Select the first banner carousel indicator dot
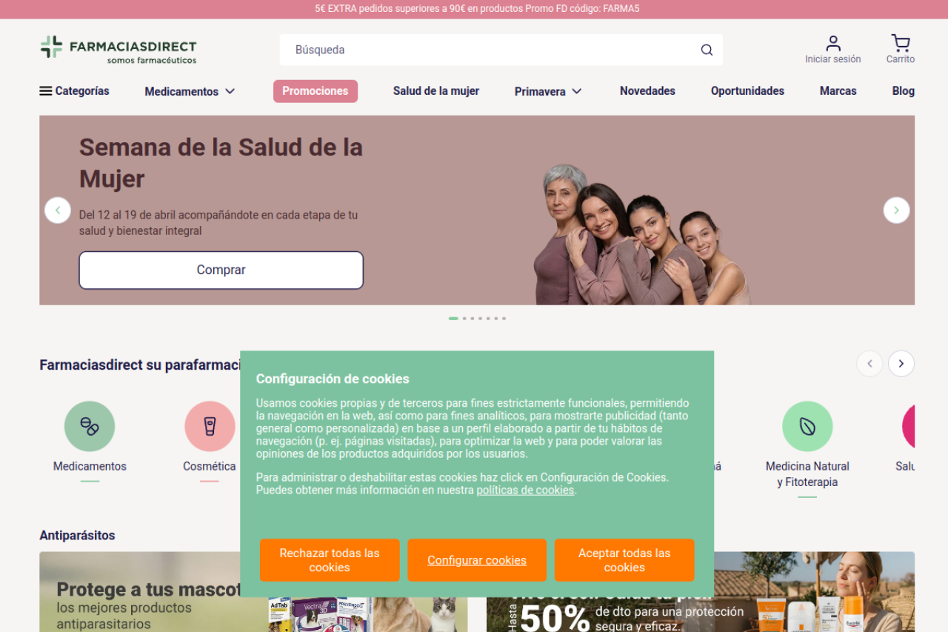Viewport: 948px width, 632px height. pos(453,319)
